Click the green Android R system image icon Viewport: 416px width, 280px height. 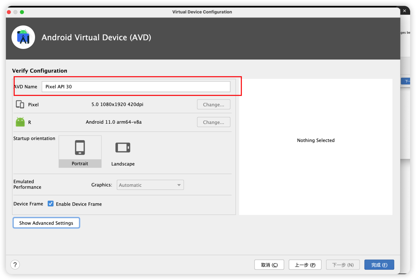[x=20, y=122]
